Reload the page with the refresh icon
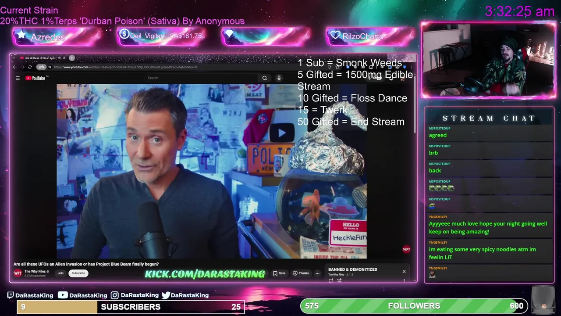 pos(30,67)
